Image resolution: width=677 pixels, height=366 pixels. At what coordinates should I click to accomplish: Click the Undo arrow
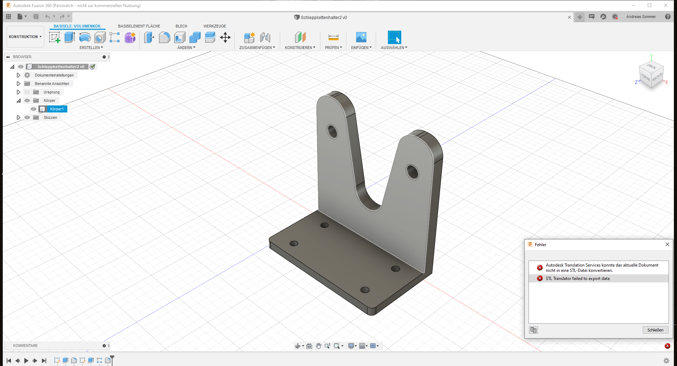48,17
